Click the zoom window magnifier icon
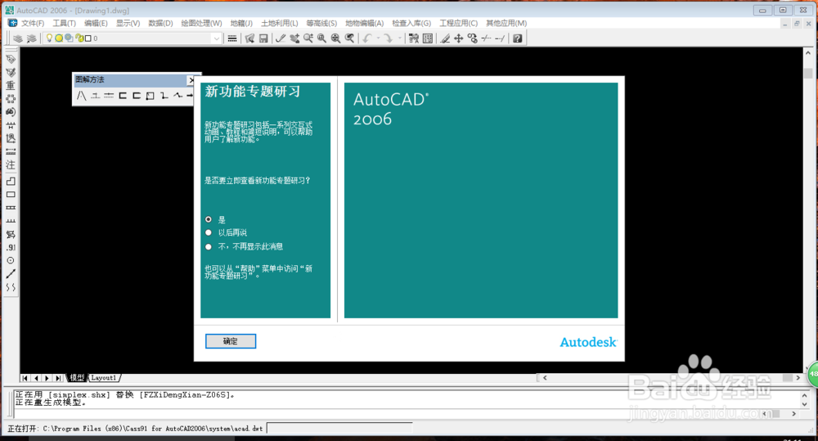This screenshot has width=818, height=441. (321, 38)
